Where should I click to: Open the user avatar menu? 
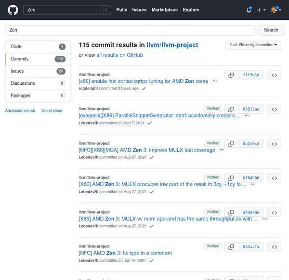point(276,10)
